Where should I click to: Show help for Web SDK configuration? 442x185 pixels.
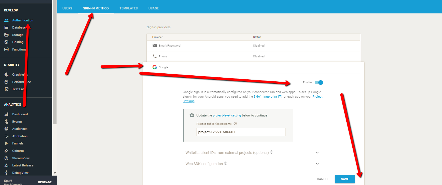click(226, 163)
